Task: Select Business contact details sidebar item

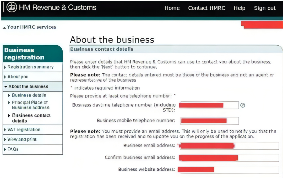Action: [31, 118]
